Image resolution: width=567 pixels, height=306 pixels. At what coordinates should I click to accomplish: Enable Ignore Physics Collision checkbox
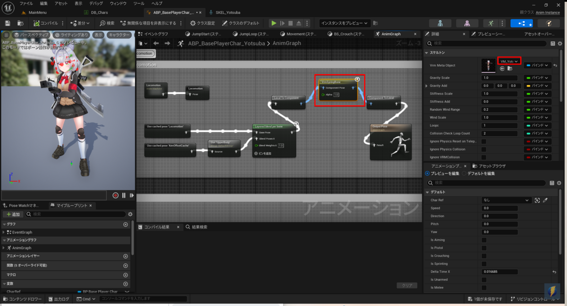click(484, 149)
